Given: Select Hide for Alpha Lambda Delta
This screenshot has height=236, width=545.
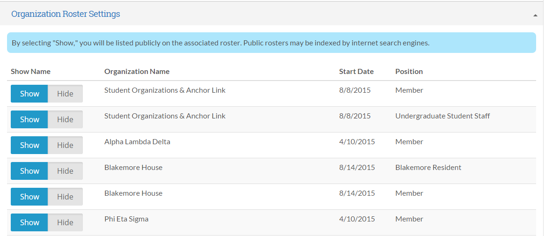Looking at the screenshot, I should [65, 145].
